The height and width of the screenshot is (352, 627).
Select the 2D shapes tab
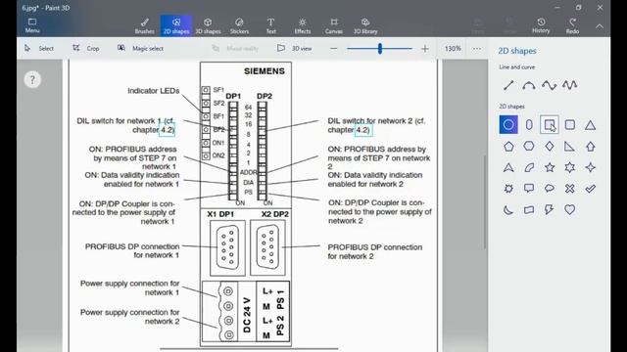click(x=176, y=26)
